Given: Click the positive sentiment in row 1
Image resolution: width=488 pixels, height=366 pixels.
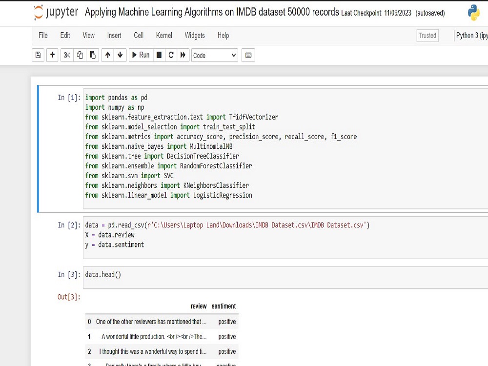Looking at the screenshot, I should [x=227, y=337].
